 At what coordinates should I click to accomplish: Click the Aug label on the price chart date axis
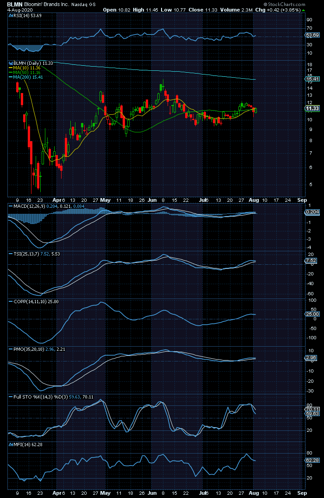tap(254, 200)
